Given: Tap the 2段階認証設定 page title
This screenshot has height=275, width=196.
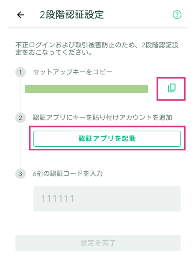Looking at the screenshot, I should [72, 15].
